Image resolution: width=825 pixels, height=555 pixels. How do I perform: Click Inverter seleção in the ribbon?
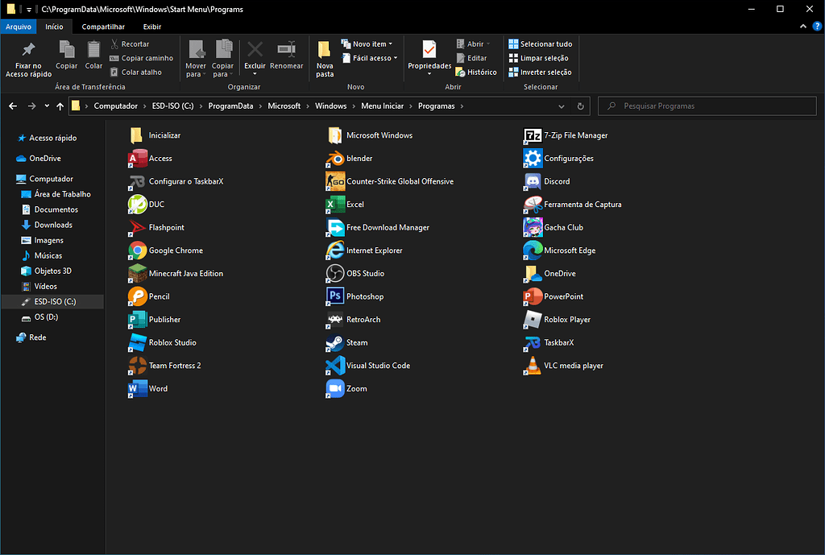click(x=540, y=72)
